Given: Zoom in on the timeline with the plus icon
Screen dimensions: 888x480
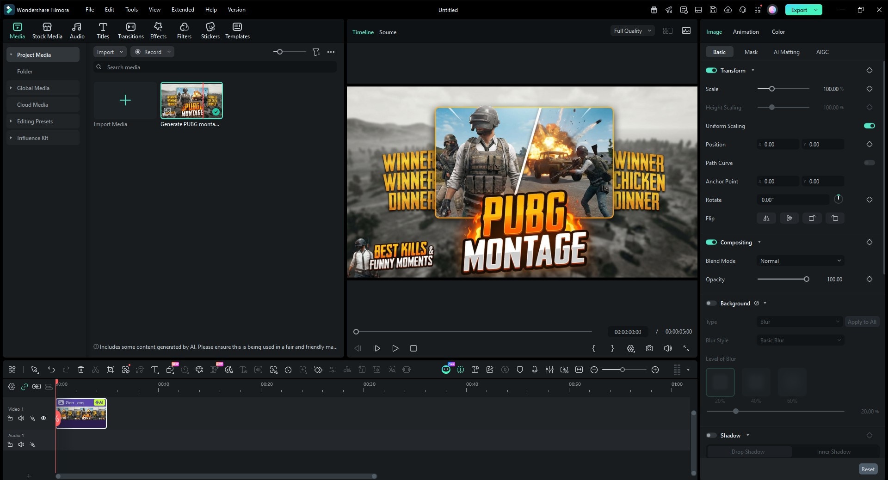Looking at the screenshot, I should pos(655,370).
